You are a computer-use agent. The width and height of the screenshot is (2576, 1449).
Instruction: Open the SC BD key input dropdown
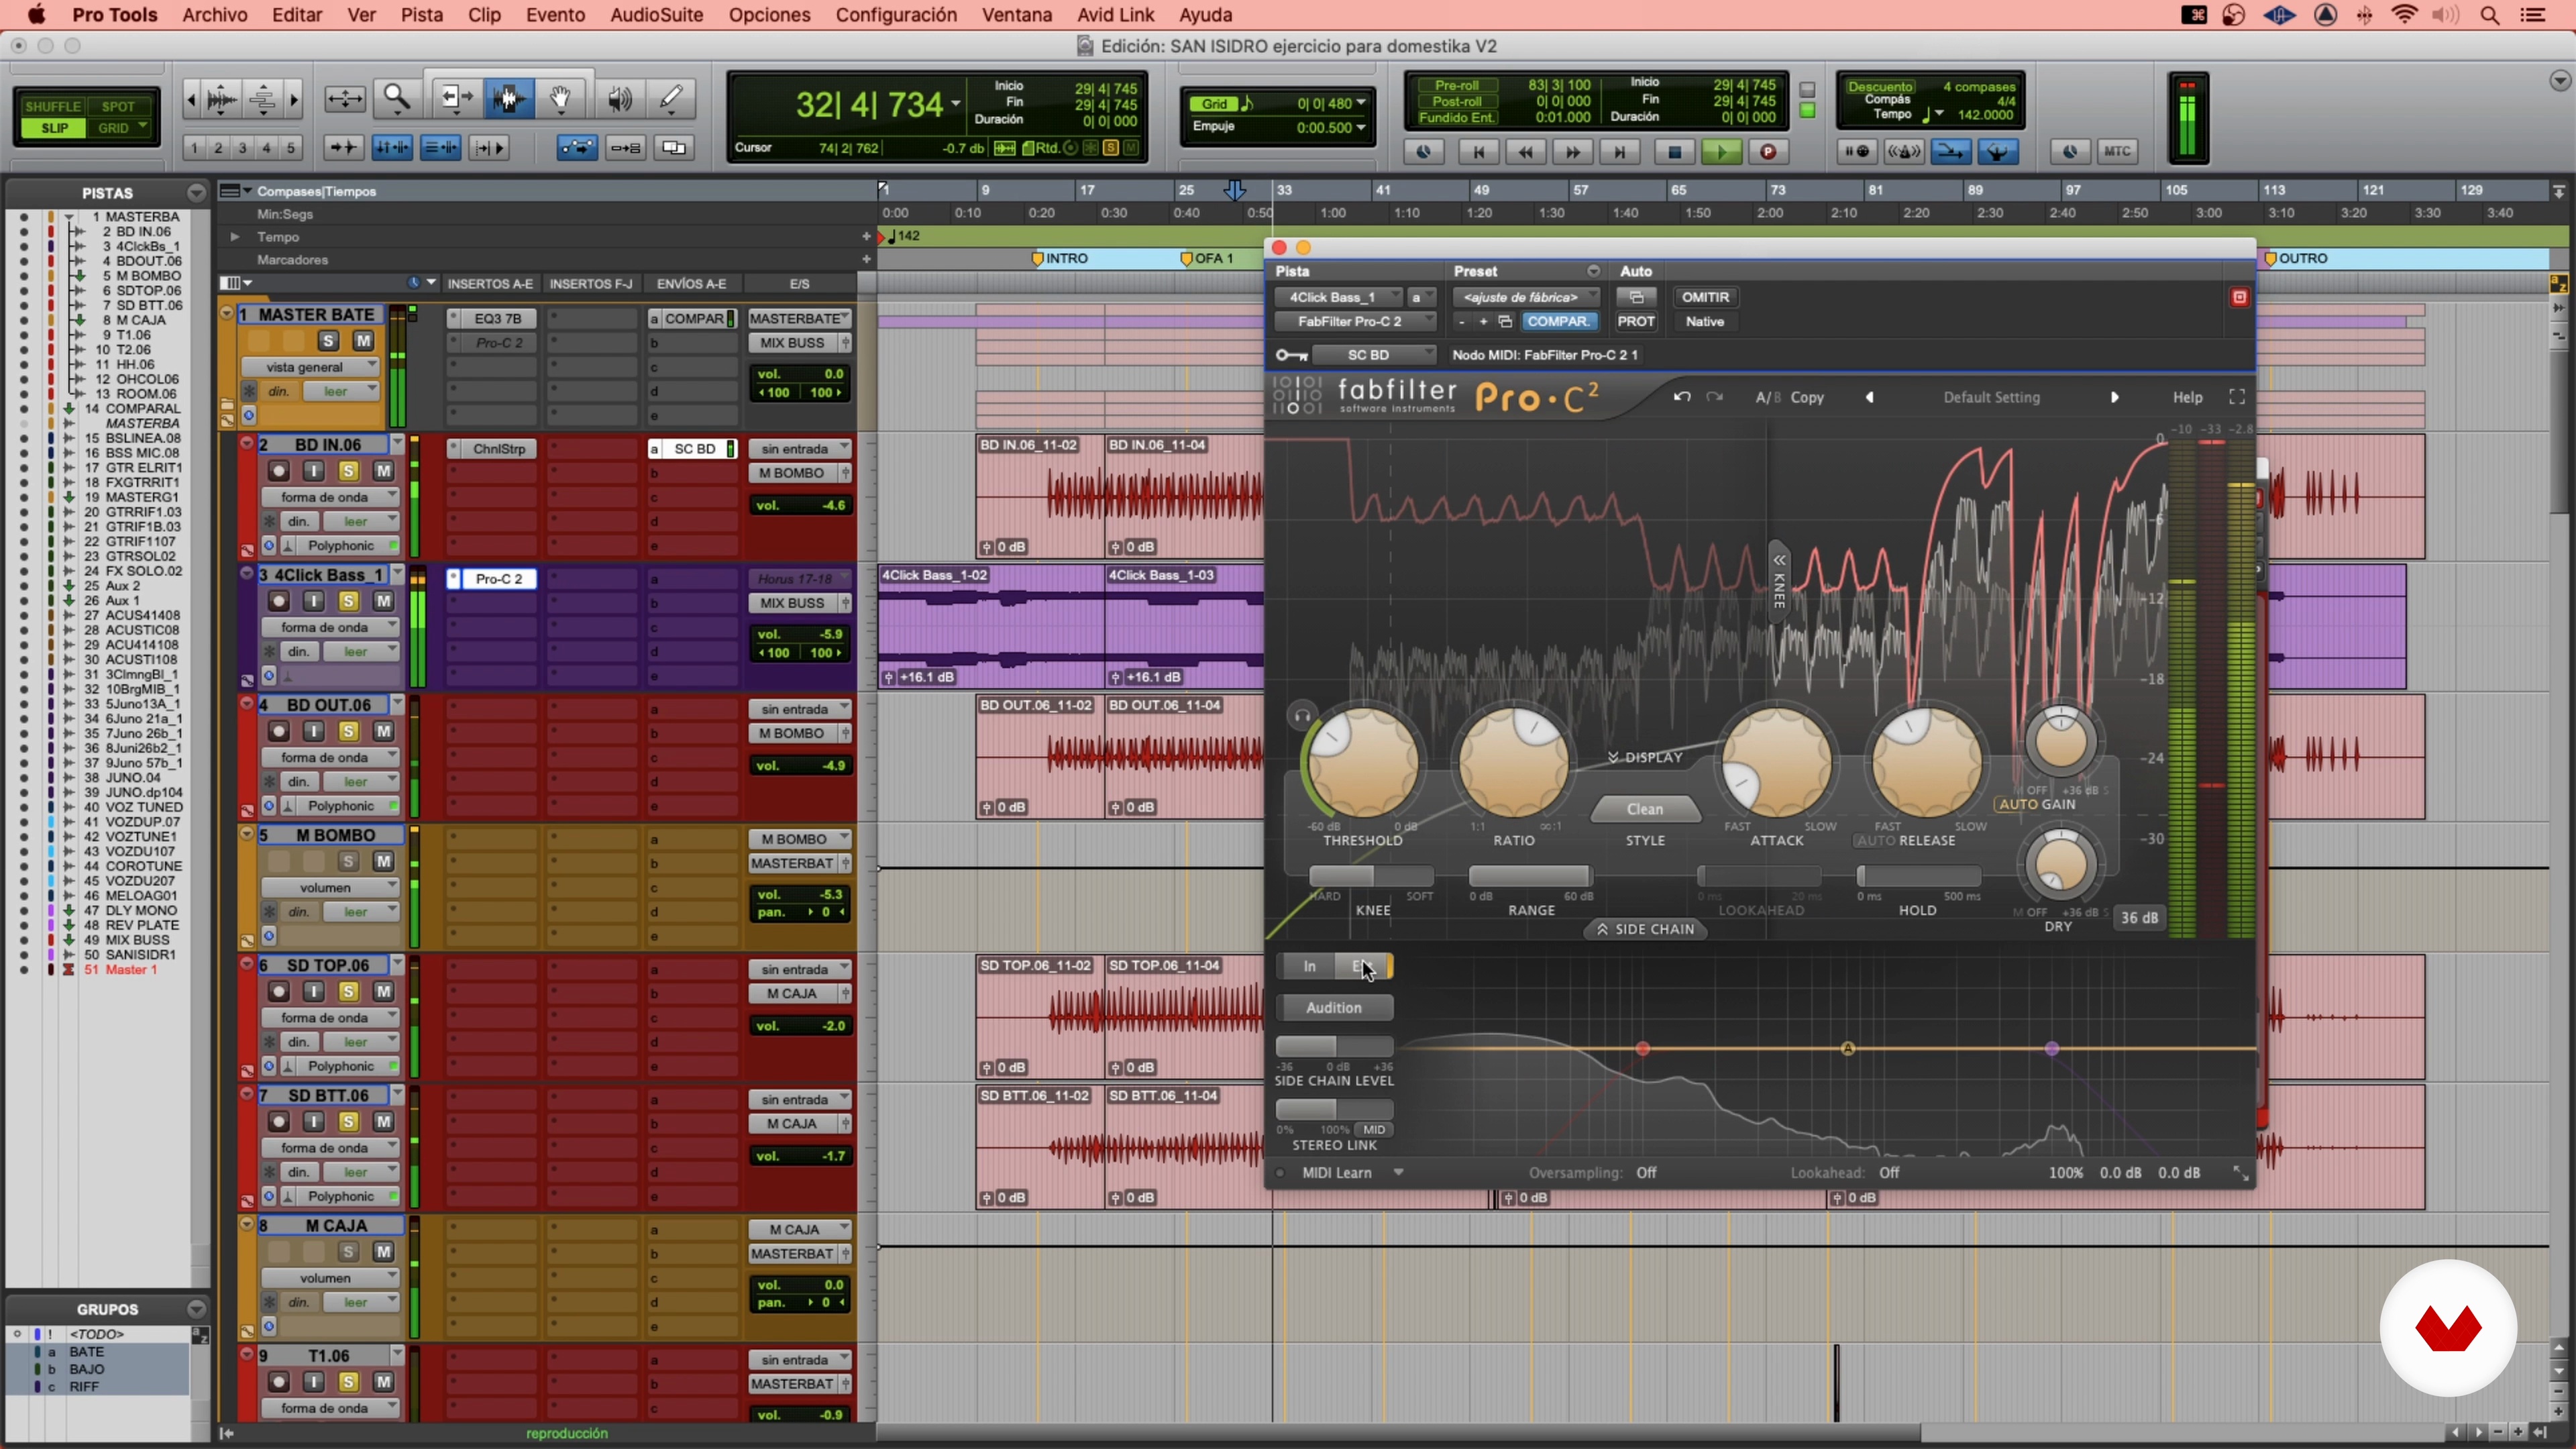click(1374, 355)
